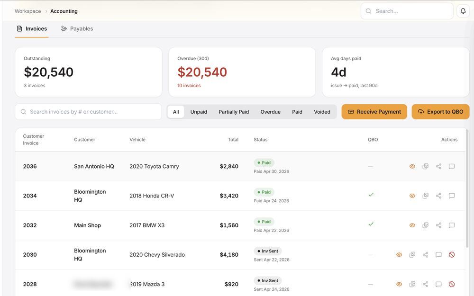This screenshot has height=296, width=474.
Task: Click the QBO column header
Action: 373,140
